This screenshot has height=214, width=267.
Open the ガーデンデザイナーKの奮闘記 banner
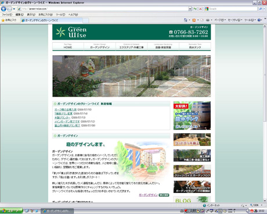(192, 187)
